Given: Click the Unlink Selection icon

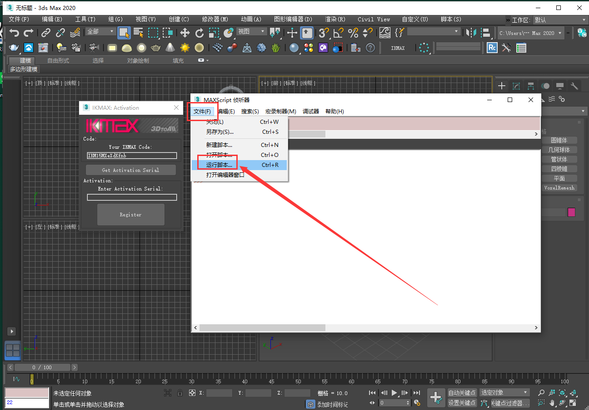Looking at the screenshot, I should point(60,33).
